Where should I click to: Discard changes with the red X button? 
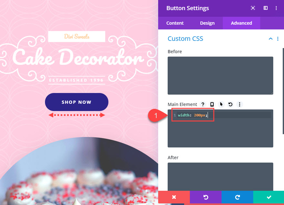pos(174,197)
